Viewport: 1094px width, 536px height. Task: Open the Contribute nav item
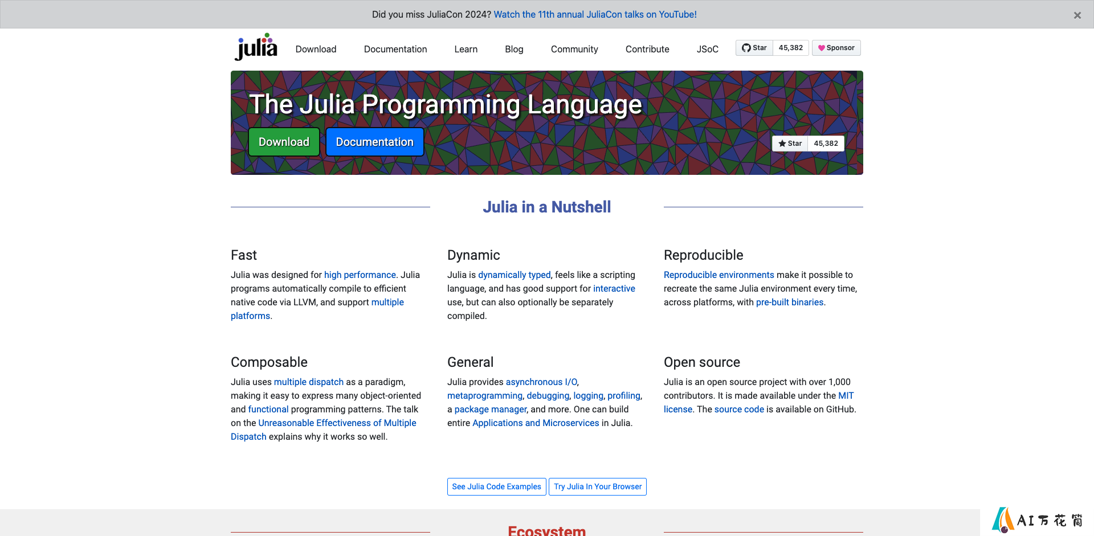[647, 49]
